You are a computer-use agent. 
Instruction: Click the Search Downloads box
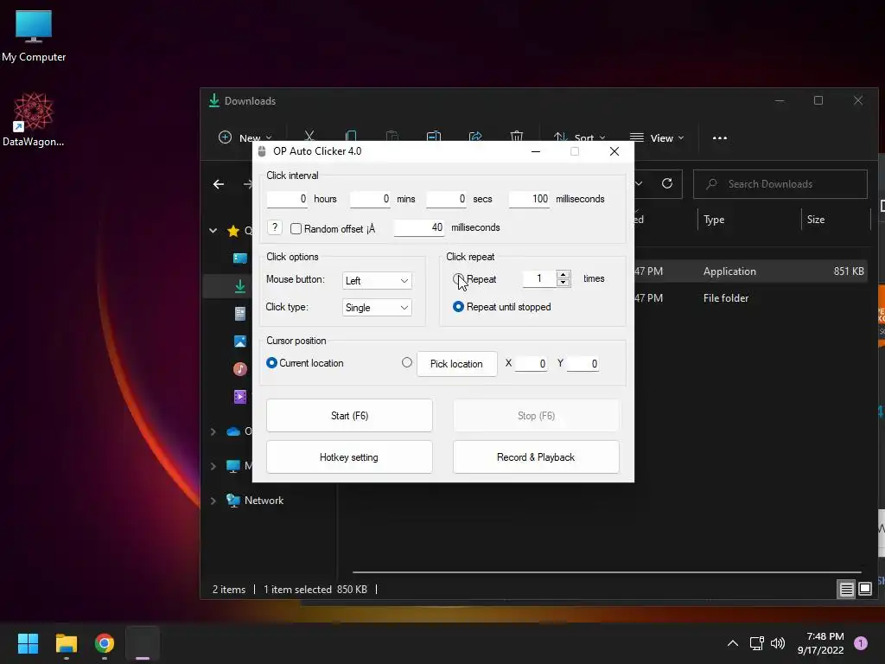point(780,184)
